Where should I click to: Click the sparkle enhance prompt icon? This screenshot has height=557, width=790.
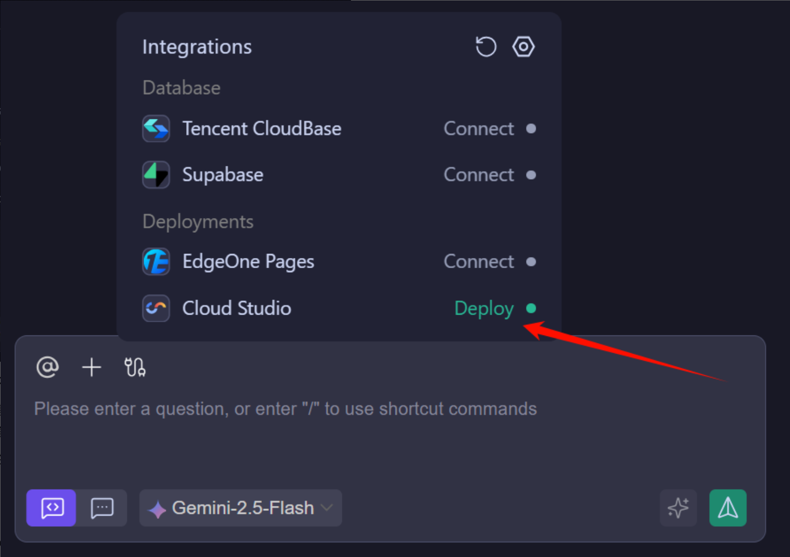pyautogui.click(x=678, y=508)
